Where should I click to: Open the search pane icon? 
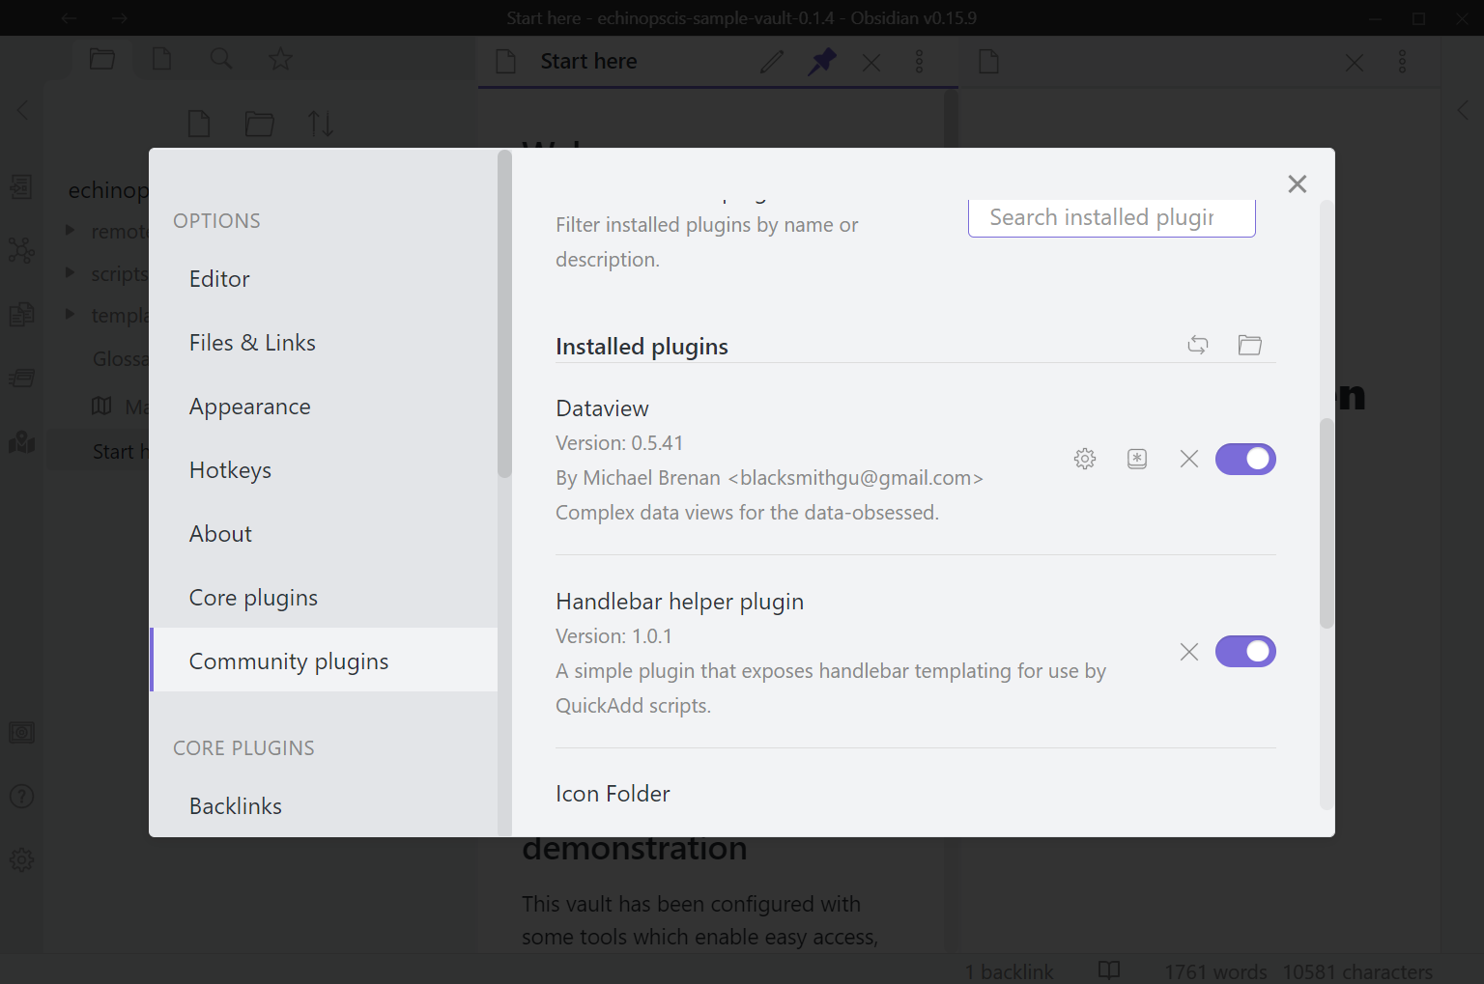221,60
